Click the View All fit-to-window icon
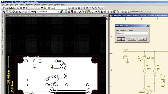The image size is (168, 94). click(x=84, y=8)
